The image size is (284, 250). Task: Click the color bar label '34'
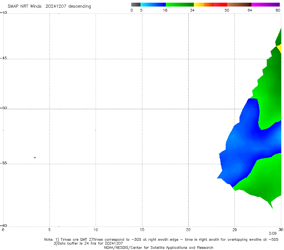tap(192, 10)
